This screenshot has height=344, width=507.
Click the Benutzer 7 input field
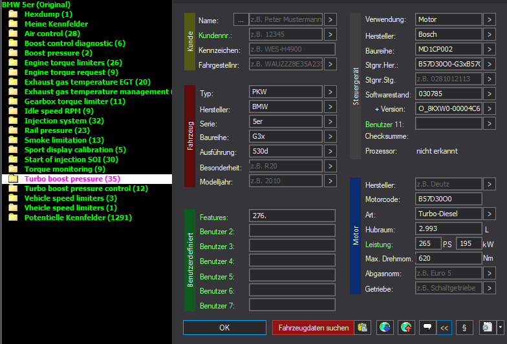click(292, 305)
